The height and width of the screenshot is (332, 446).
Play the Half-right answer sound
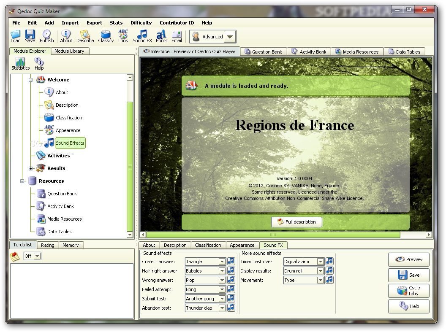pyautogui.click(x=231, y=271)
